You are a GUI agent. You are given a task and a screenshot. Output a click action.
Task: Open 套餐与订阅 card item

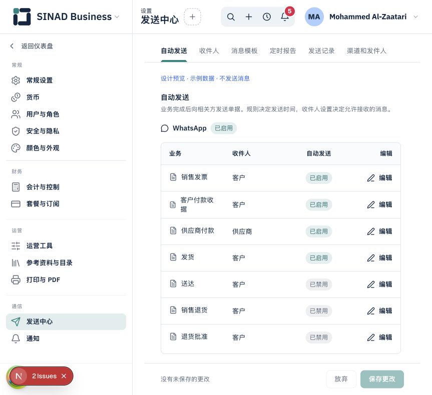click(x=66, y=204)
